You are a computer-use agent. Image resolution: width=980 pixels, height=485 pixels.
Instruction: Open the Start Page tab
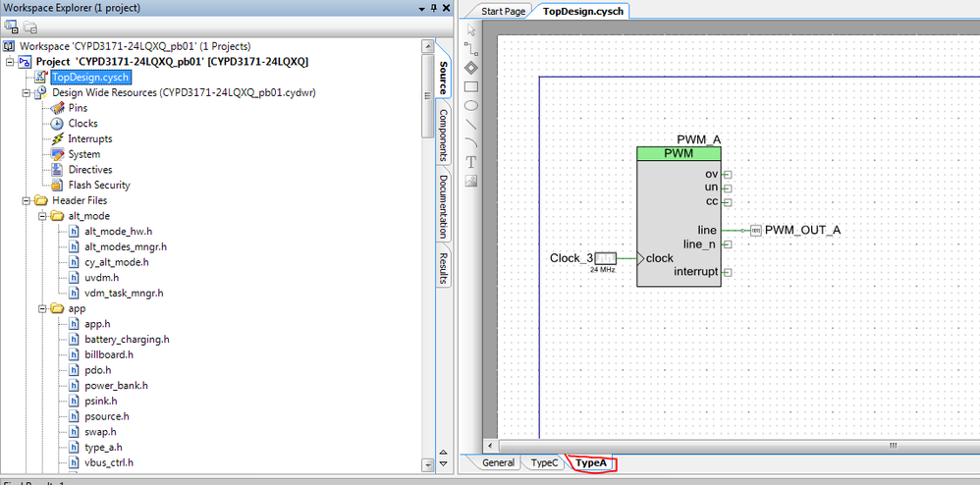505,11
